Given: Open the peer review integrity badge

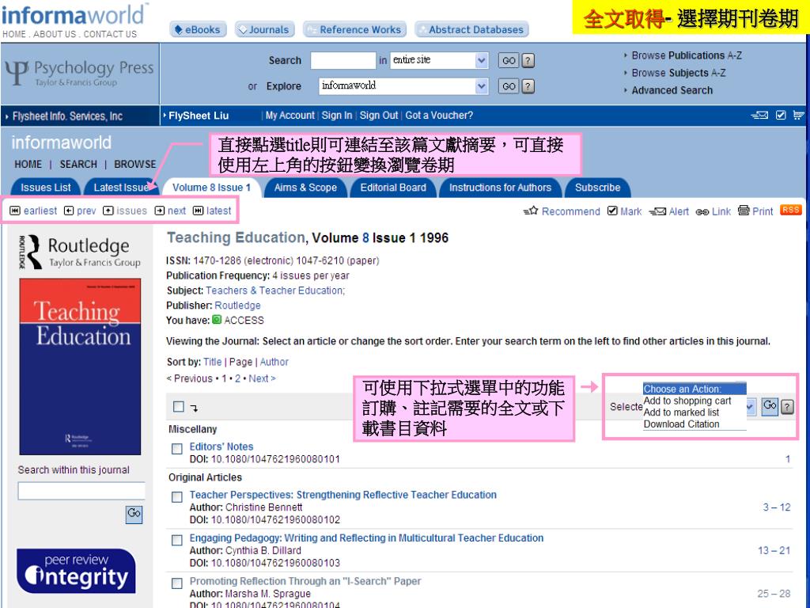Looking at the screenshot, I should [76, 572].
